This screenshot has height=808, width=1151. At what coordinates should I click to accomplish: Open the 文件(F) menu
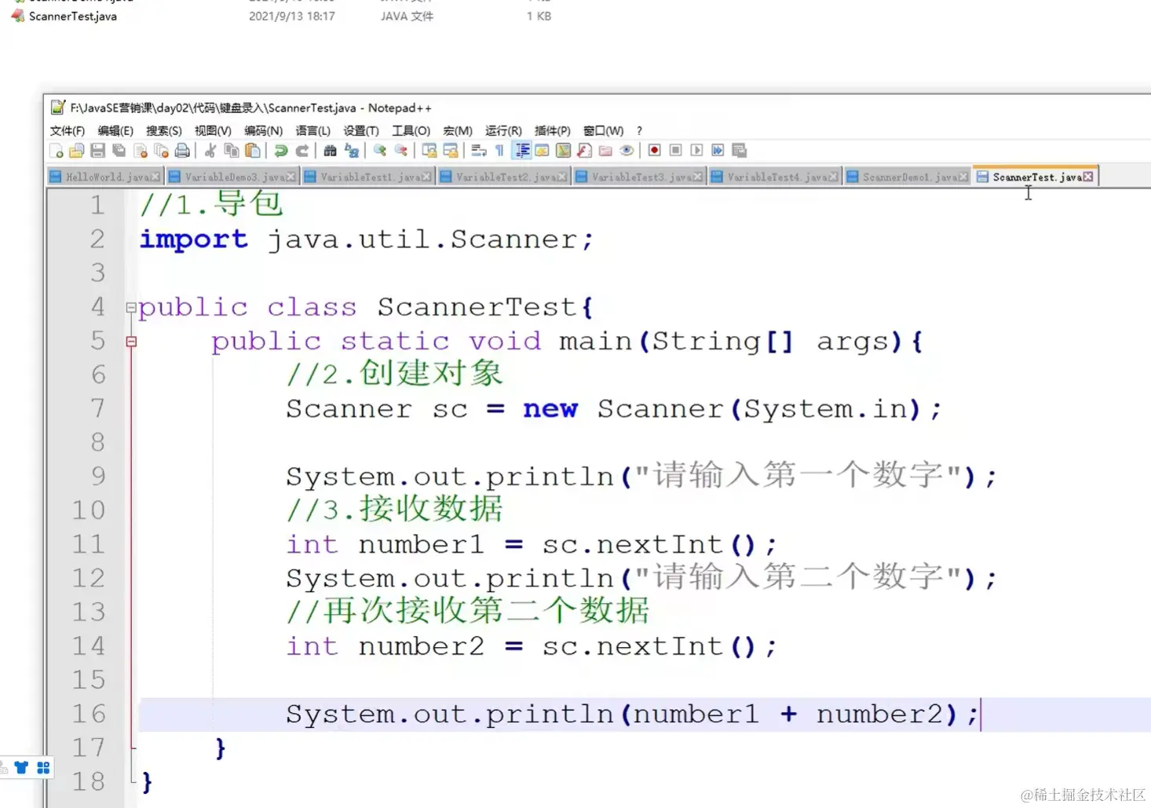click(68, 131)
